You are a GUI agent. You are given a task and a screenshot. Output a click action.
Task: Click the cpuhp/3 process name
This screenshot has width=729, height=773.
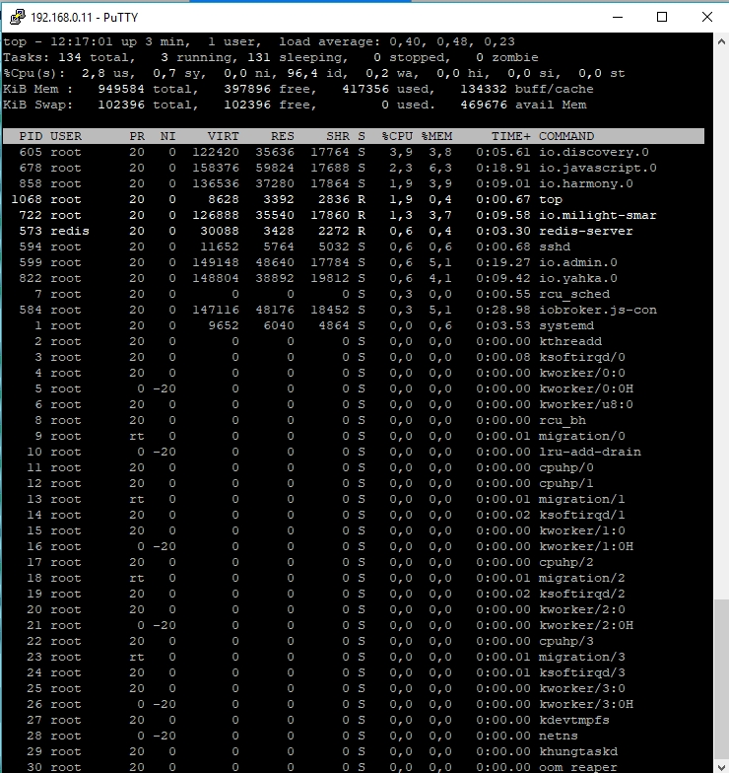[x=565, y=641]
